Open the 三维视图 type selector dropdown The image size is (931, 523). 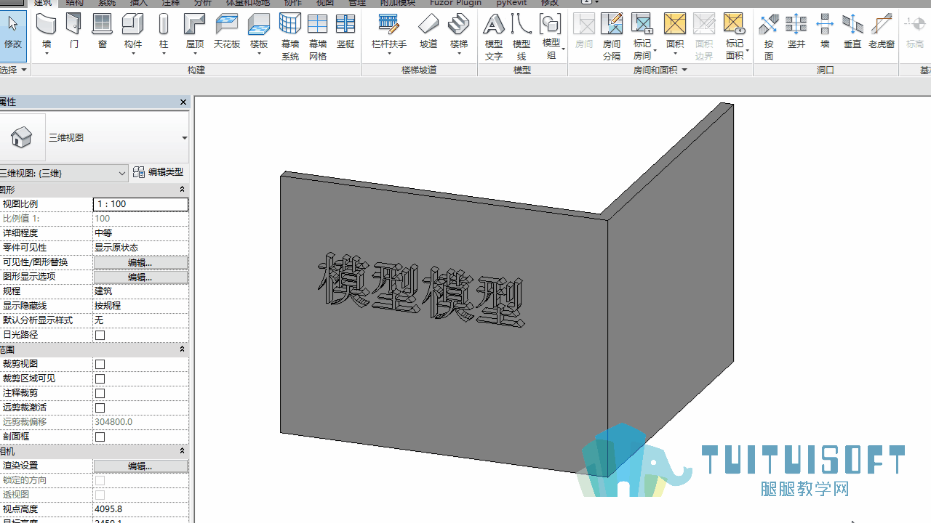point(184,138)
